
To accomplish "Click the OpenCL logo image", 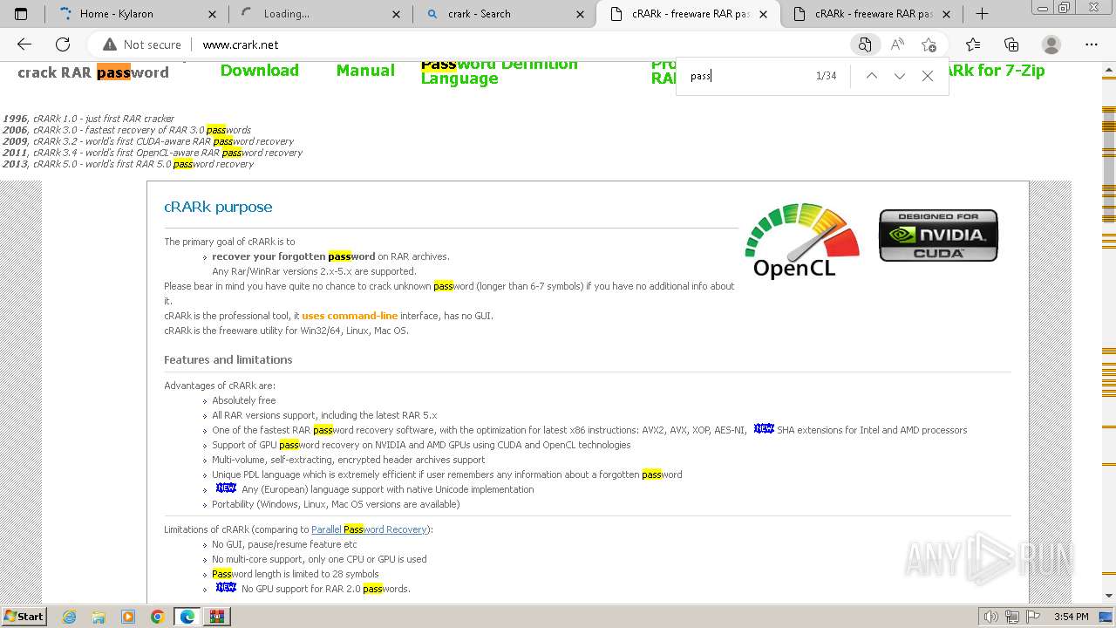I will click(802, 241).
